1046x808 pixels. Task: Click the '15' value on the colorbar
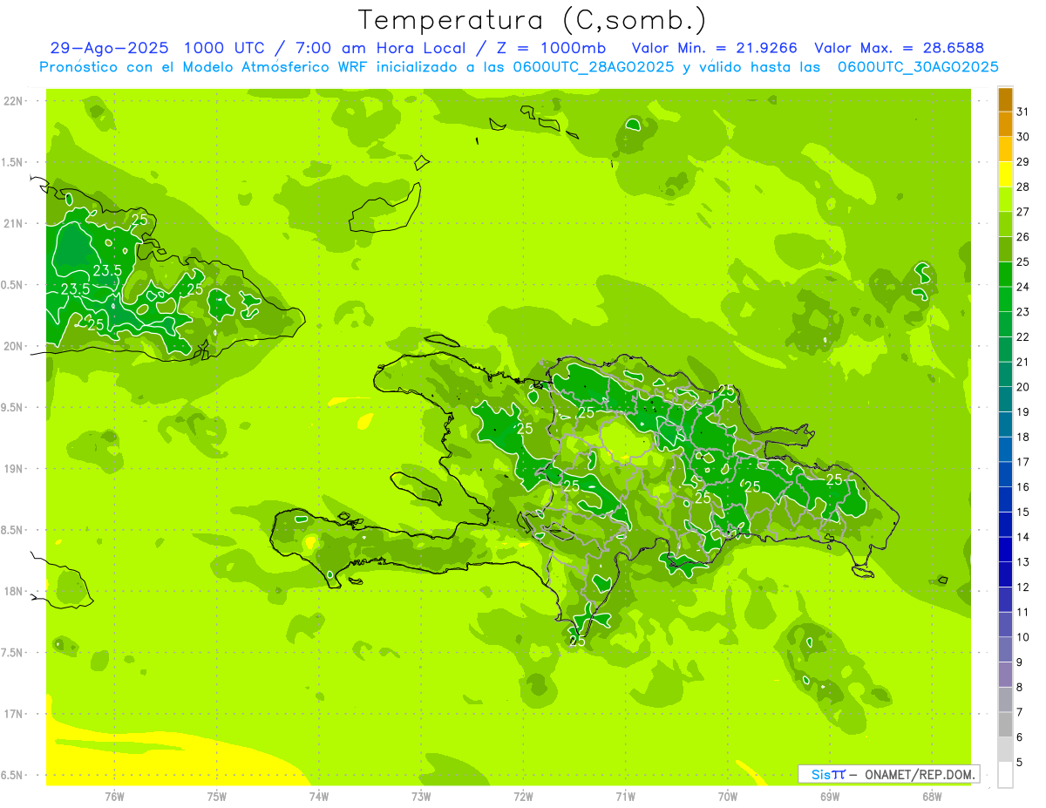(x=1023, y=513)
